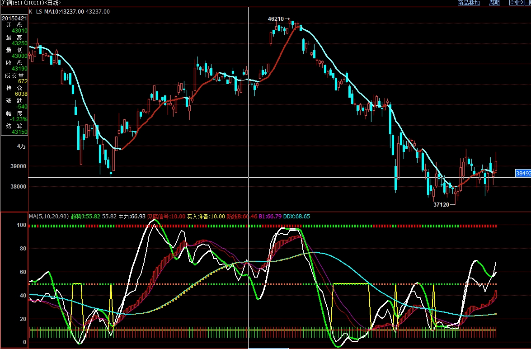This screenshot has height=349, width=531.
Task: Open the 周期 period selector
Action: click(x=494, y=3)
